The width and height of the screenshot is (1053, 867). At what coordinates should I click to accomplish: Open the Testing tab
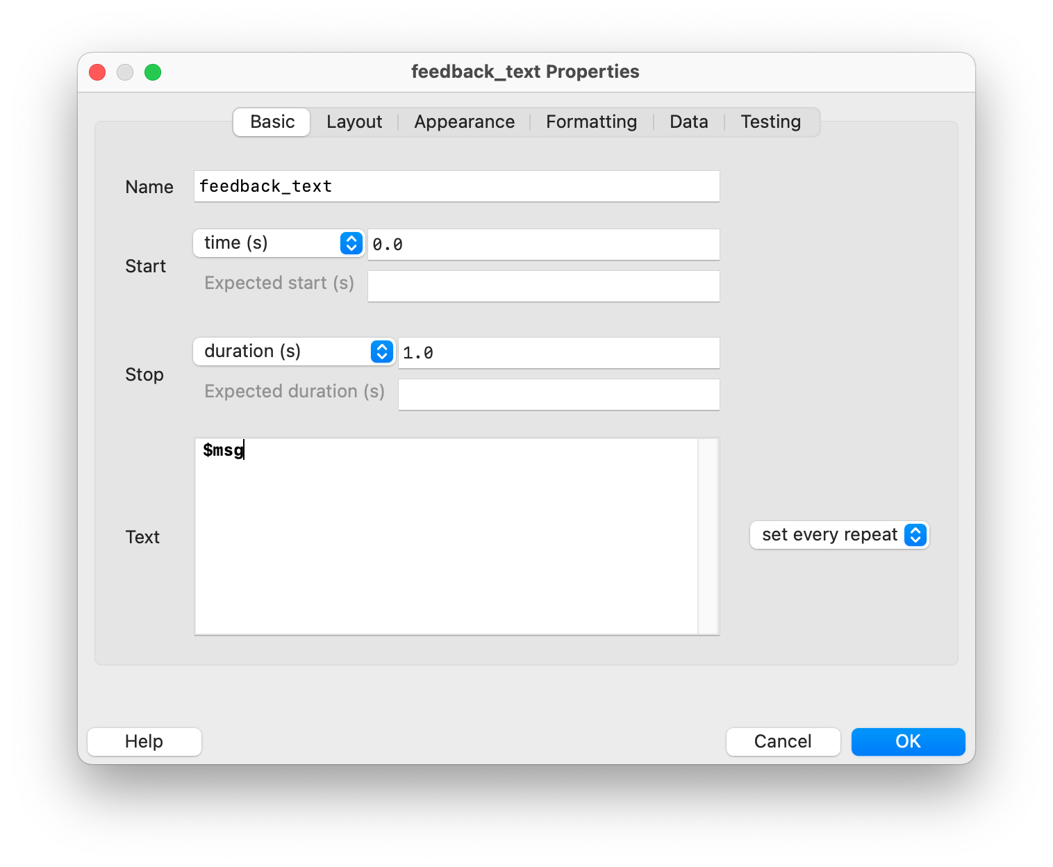(770, 122)
